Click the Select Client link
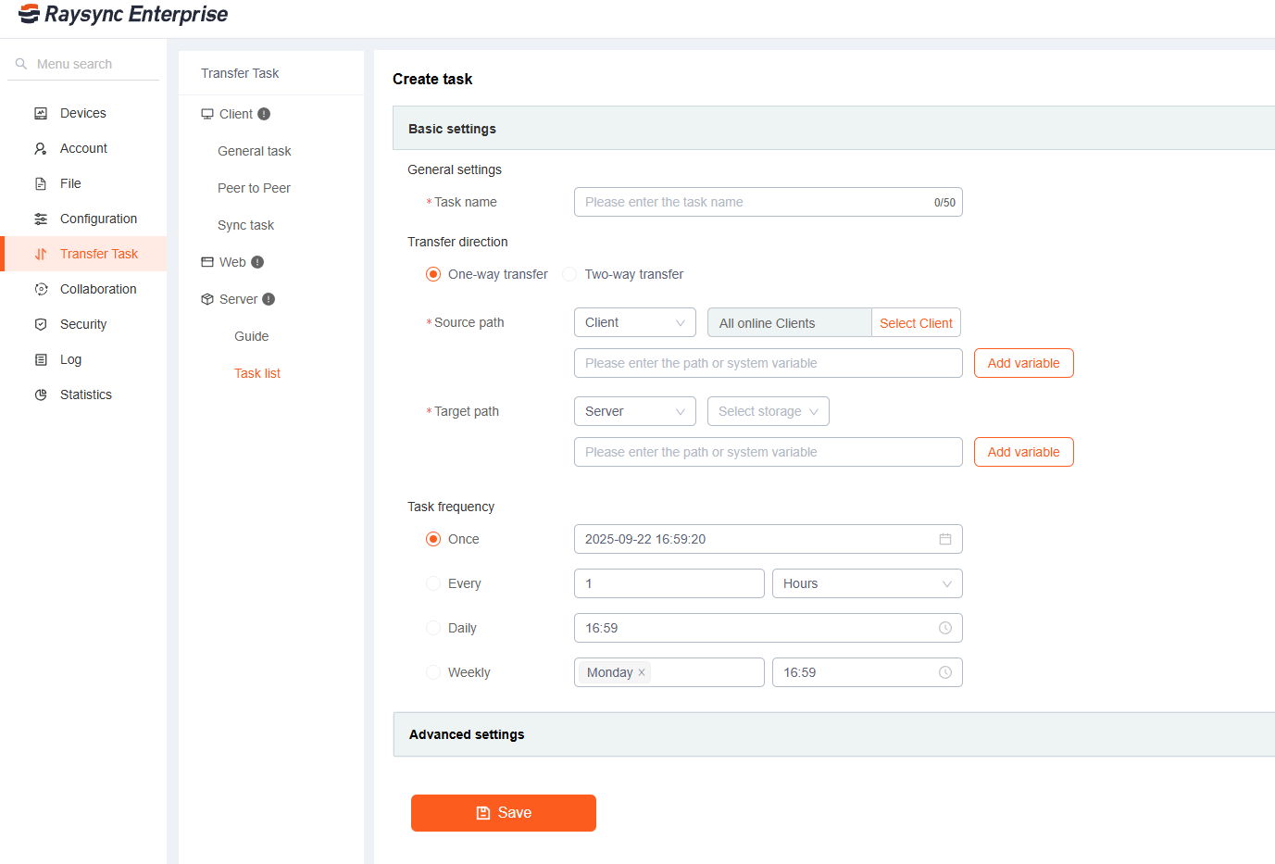This screenshot has width=1275, height=864. tap(916, 323)
